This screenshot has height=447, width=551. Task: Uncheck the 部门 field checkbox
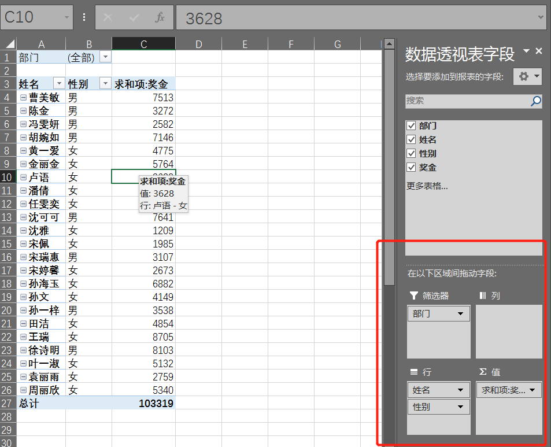pyautogui.click(x=411, y=125)
